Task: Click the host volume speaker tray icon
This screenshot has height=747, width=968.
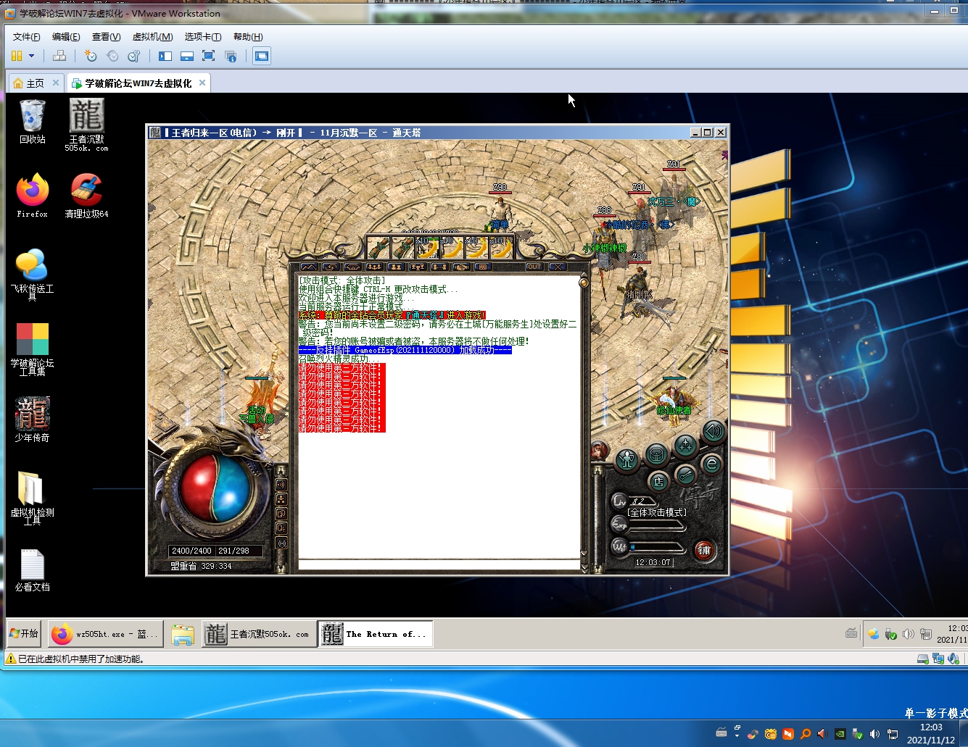Action: click(x=874, y=734)
